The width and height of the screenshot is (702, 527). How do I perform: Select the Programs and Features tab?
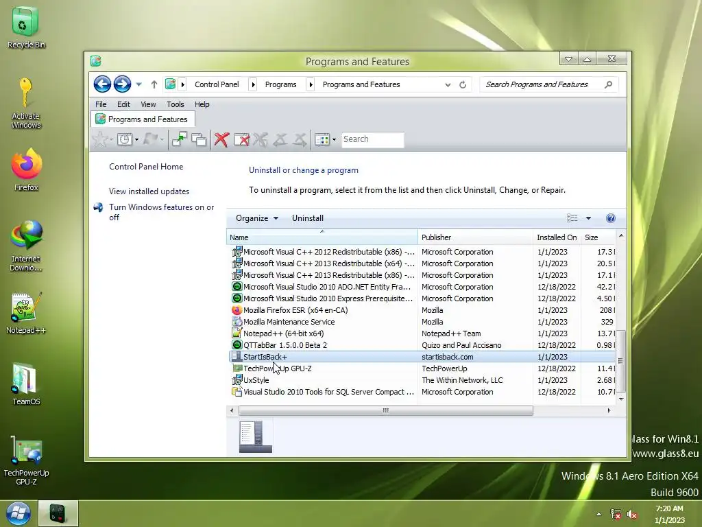pos(143,119)
